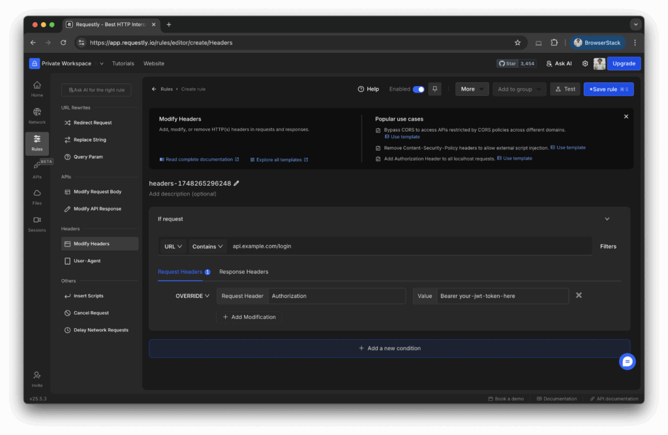Focus the header Value field
The image size is (668, 435).
(x=503, y=295)
